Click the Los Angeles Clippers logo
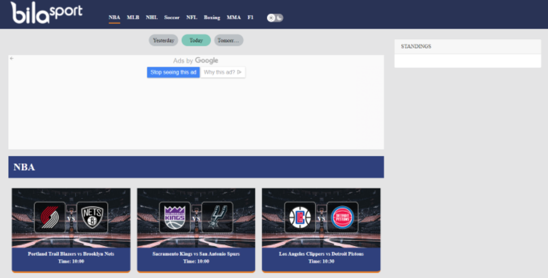 pos(300,217)
